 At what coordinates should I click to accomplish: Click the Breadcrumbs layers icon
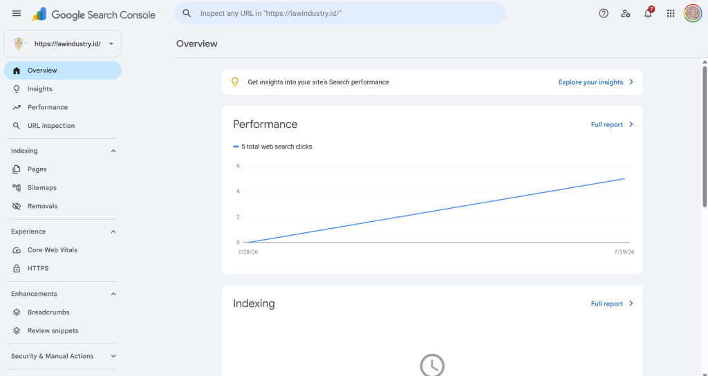coord(17,312)
